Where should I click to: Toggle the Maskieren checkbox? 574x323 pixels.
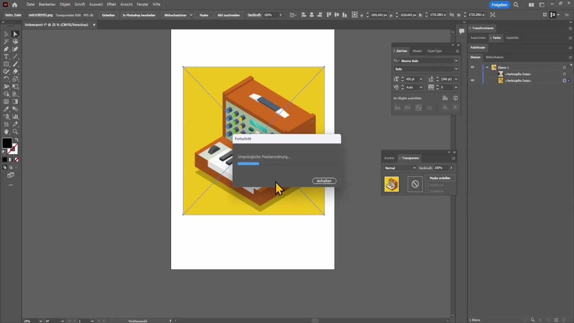click(x=427, y=185)
